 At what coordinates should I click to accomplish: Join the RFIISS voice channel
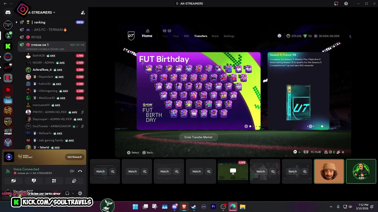click(x=52, y=37)
